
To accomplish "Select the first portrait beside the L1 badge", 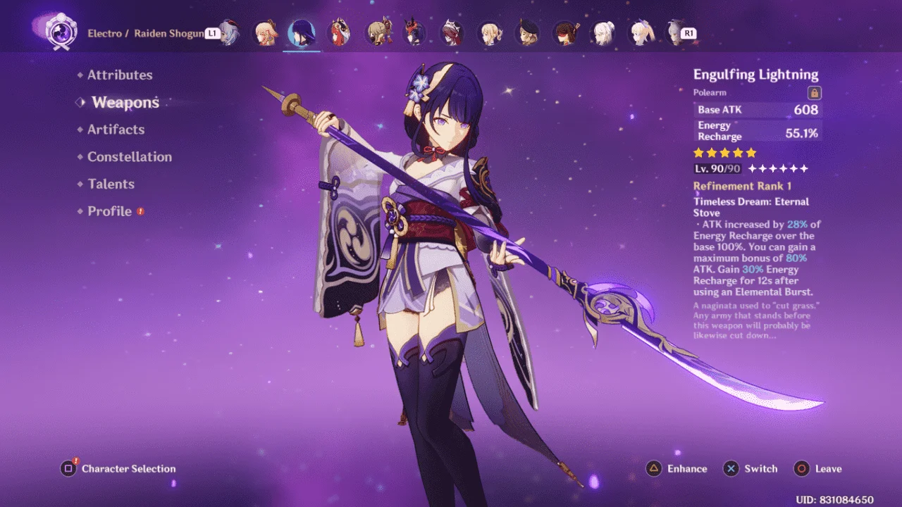I will 228,32.
